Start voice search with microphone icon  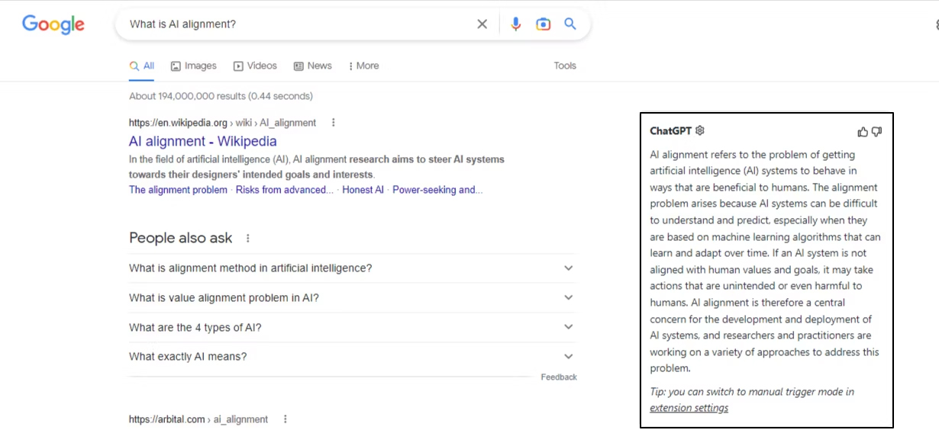pyautogui.click(x=516, y=24)
